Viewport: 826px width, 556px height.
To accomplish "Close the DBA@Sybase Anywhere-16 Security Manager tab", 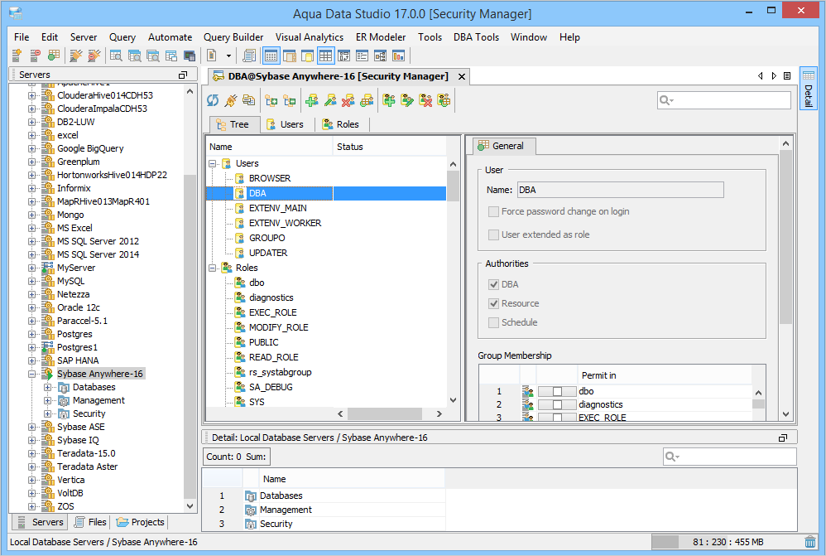I will (462, 76).
